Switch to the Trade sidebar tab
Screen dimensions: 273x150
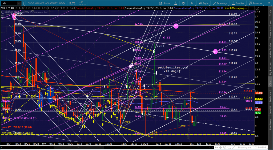270,12
